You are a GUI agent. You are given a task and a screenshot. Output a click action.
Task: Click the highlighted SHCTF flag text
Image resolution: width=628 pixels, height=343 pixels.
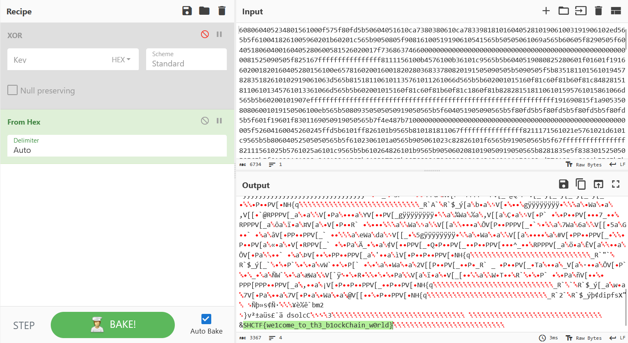(x=318, y=325)
